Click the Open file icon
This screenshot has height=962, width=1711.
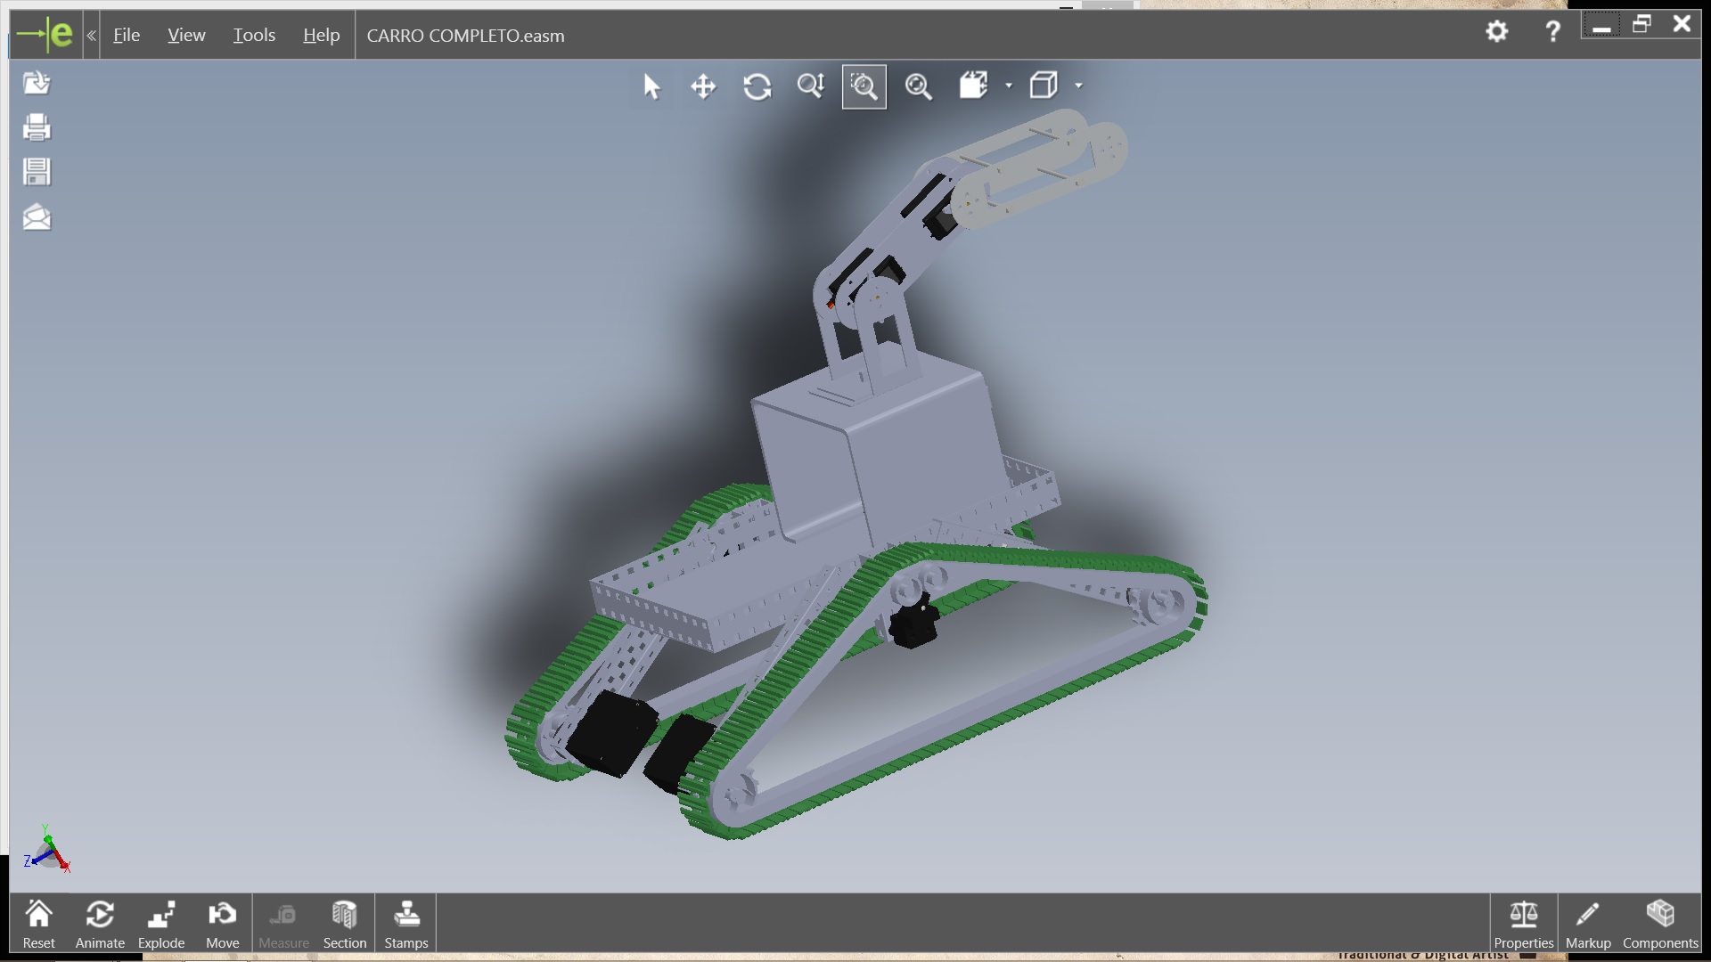(37, 83)
